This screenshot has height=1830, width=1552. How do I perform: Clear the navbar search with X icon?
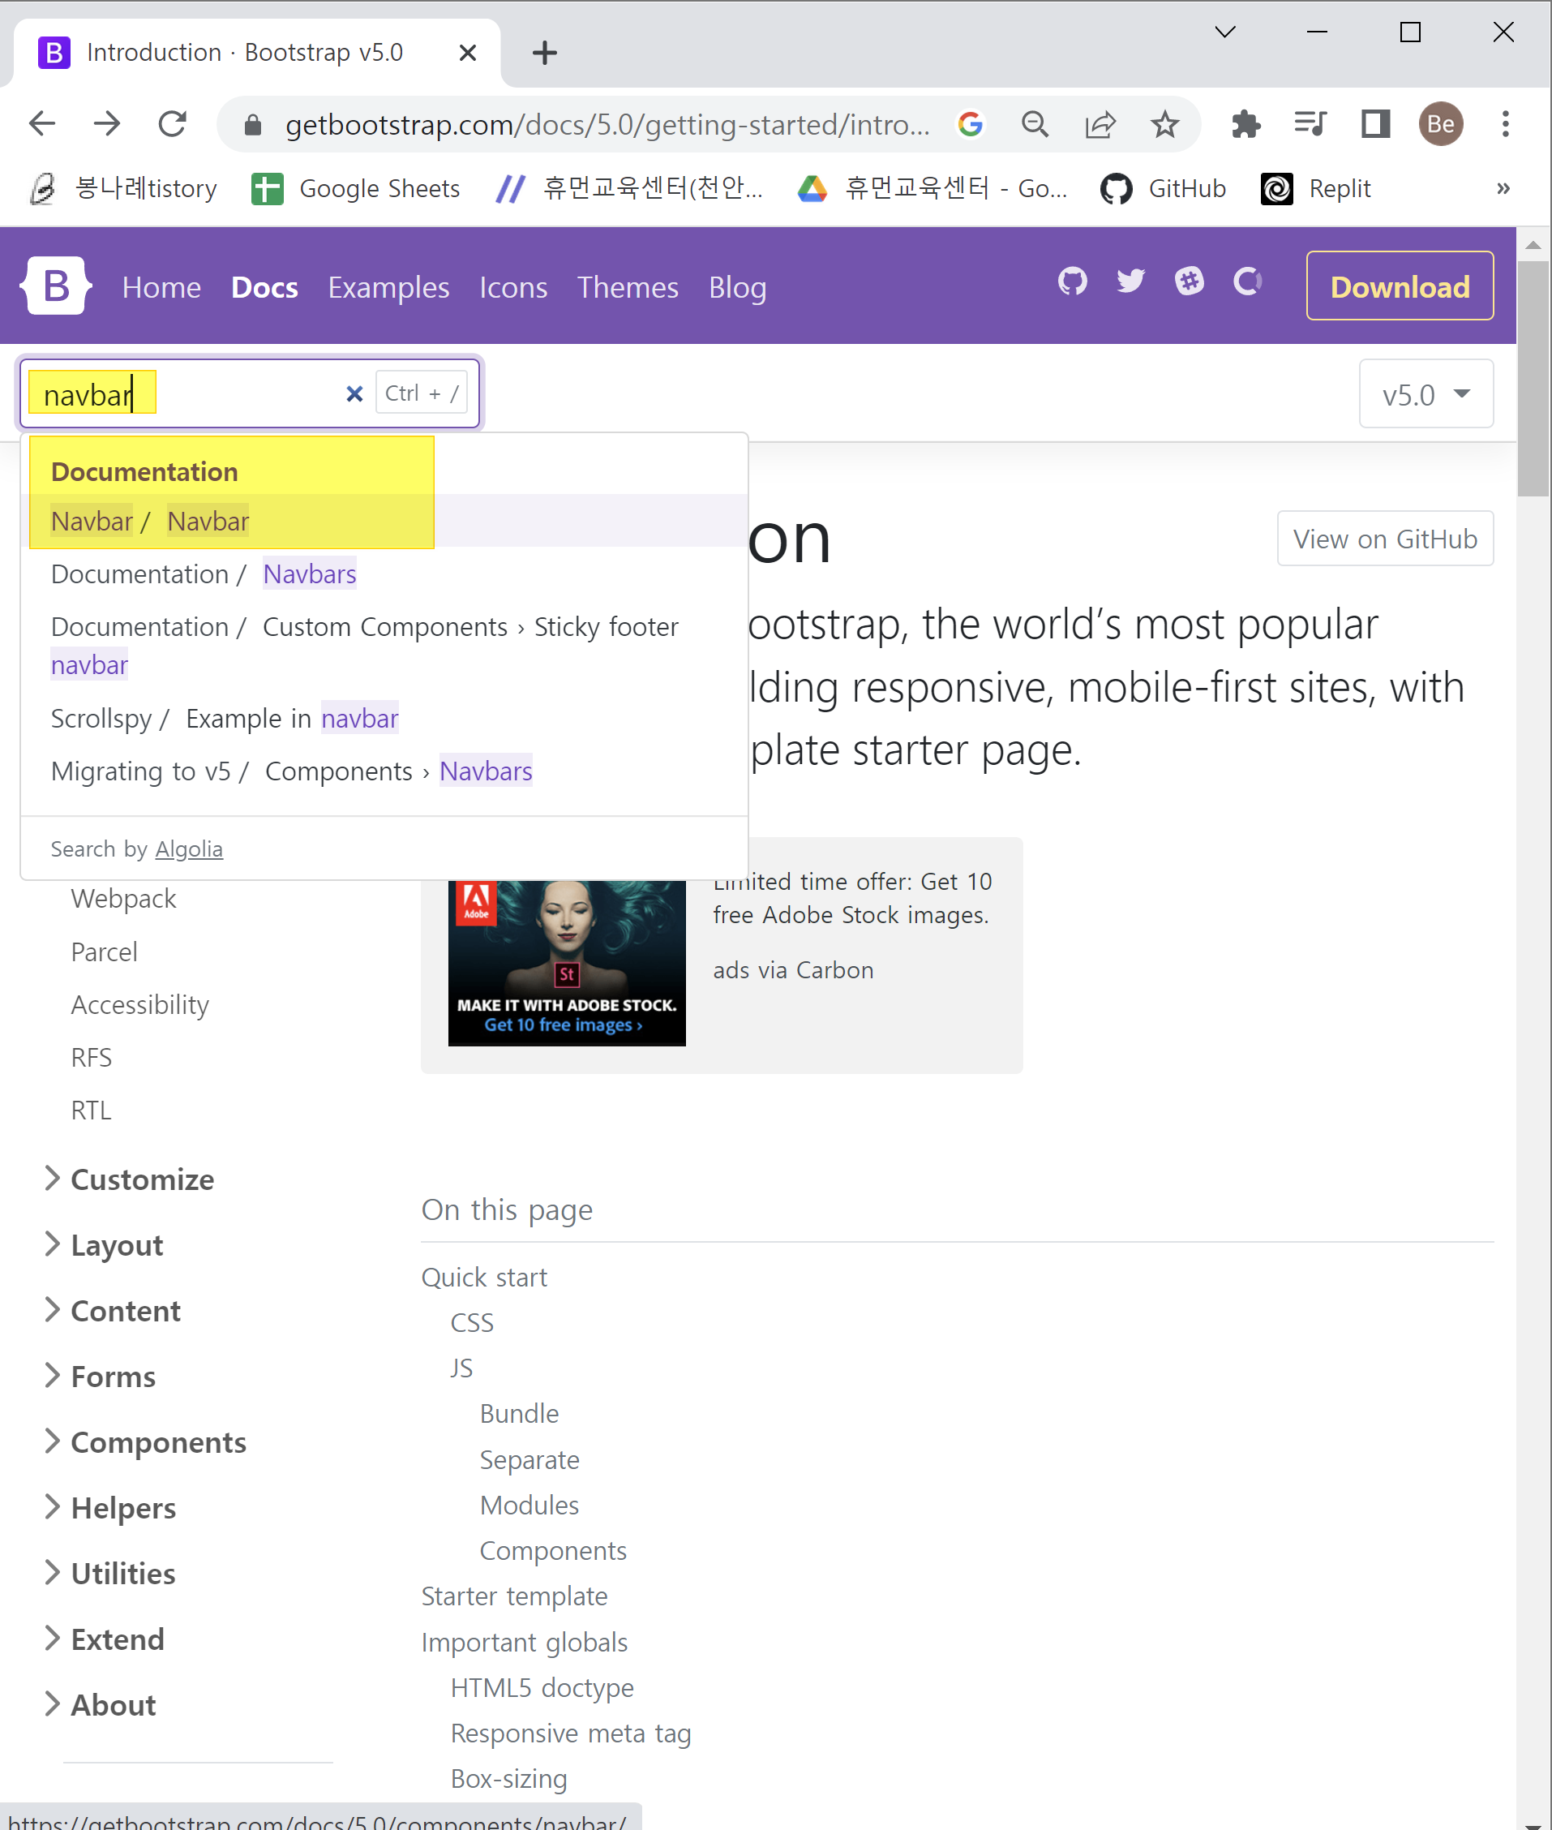354,393
